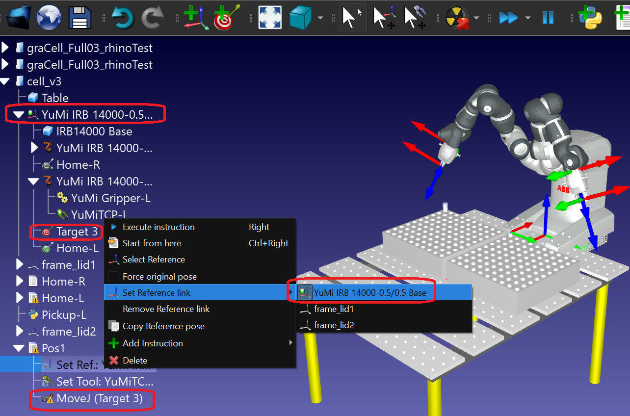Screen dimensions: 630x416
Task: Add a Python program via the toolbar icon
Action: (x=590, y=18)
